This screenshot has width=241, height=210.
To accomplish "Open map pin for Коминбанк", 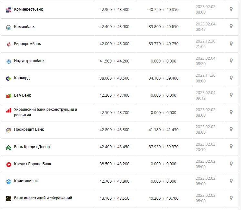I will pyautogui.click(x=231, y=26).
